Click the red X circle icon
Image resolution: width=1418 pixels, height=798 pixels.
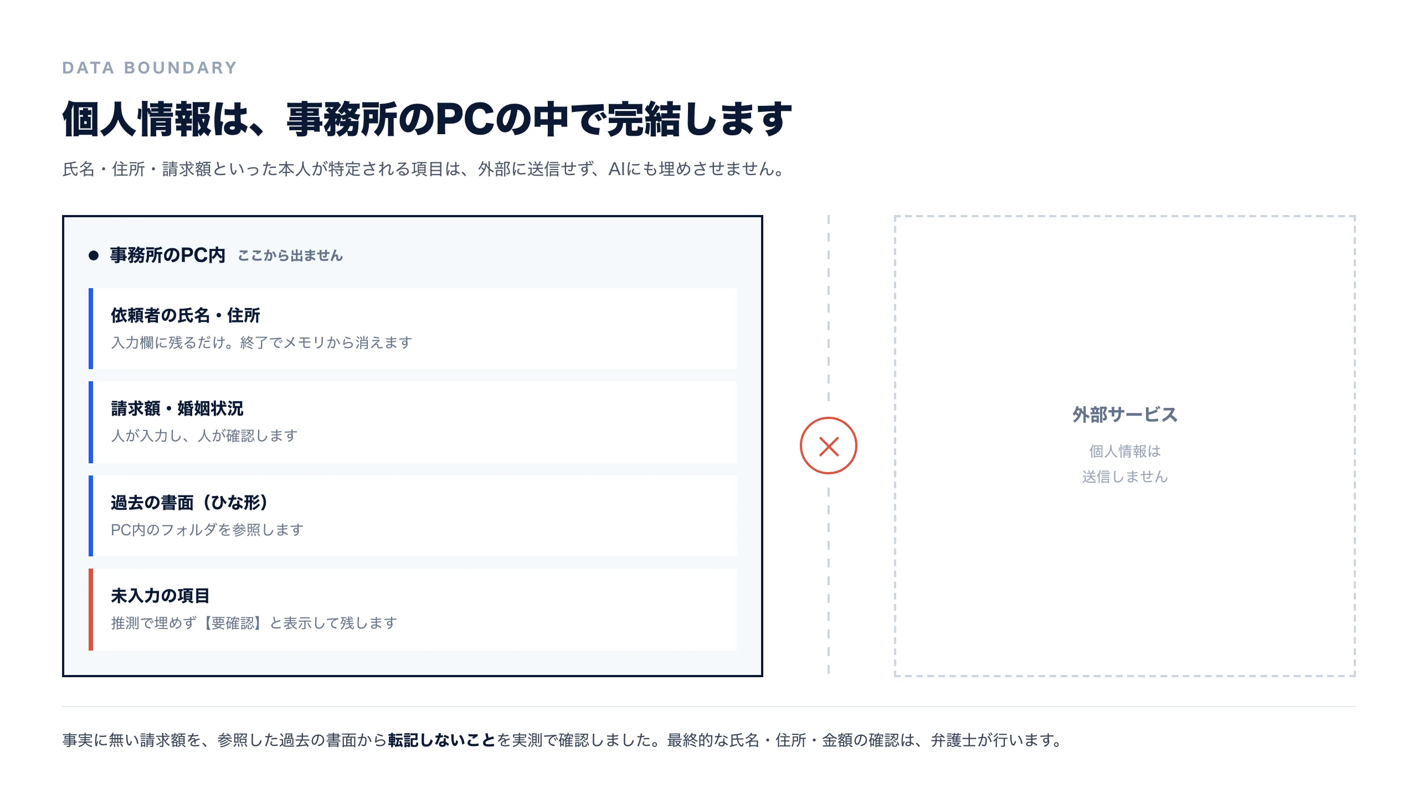[x=828, y=446]
